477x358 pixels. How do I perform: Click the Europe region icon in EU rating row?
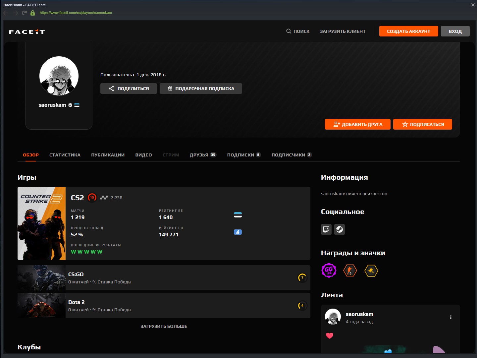click(x=238, y=232)
